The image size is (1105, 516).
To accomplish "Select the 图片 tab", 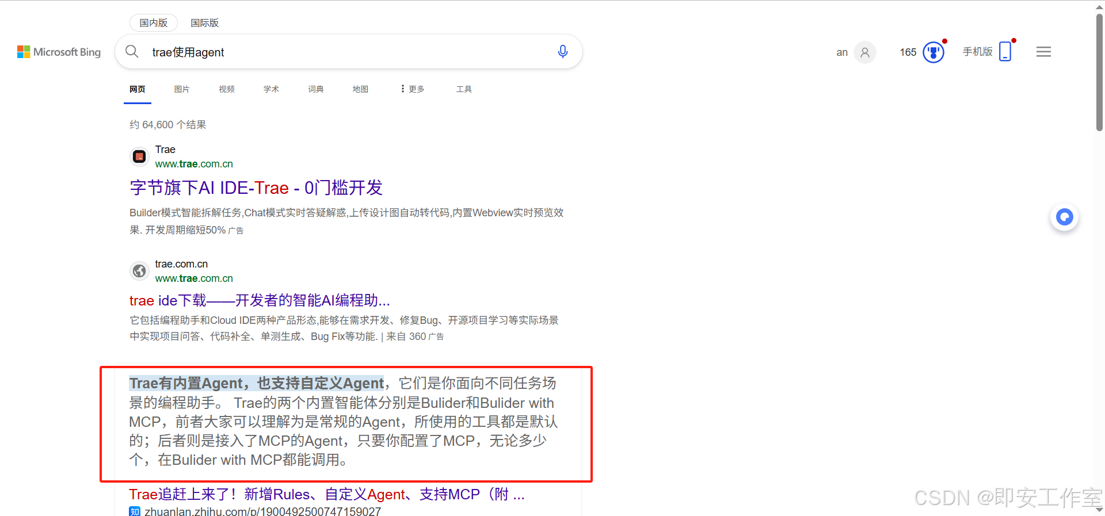I will (x=182, y=89).
